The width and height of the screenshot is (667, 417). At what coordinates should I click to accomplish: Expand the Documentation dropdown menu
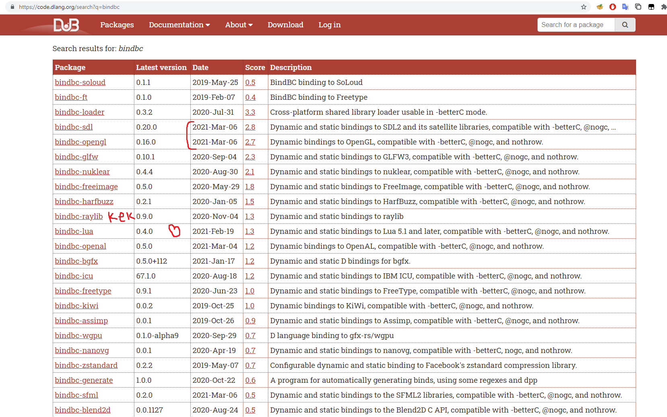tap(179, 25)
